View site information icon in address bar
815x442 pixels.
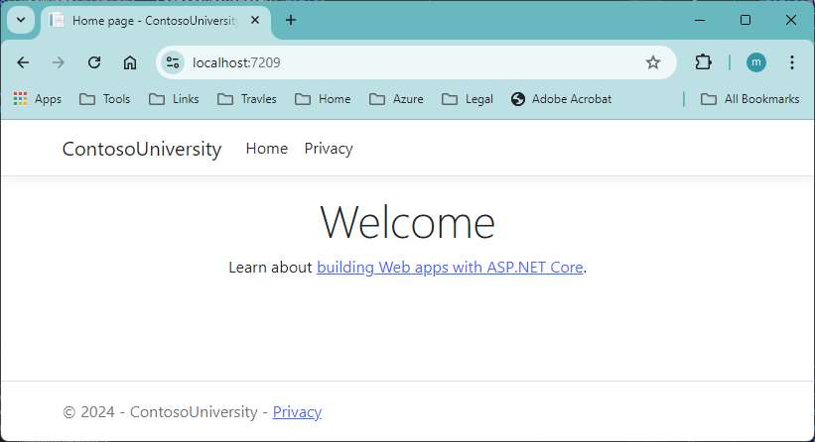[x=173, y=62]
